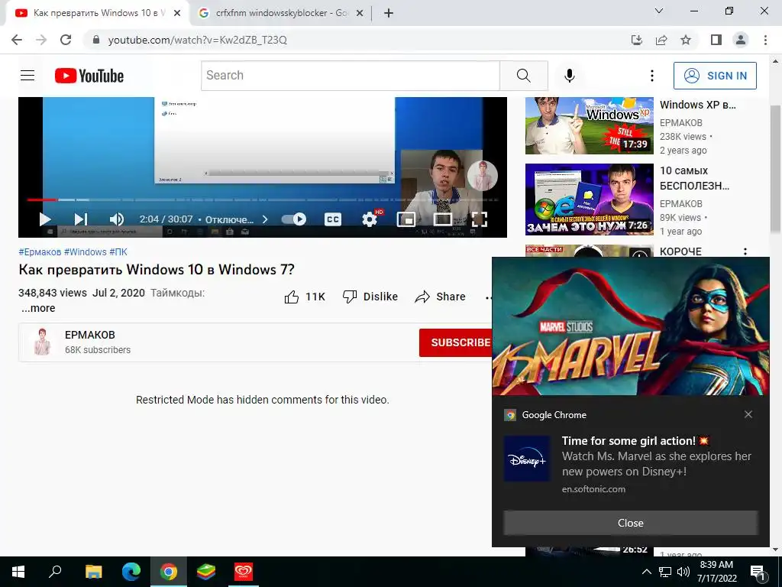Toggle autoplay switch in player
782x587 pixels.
294,219
